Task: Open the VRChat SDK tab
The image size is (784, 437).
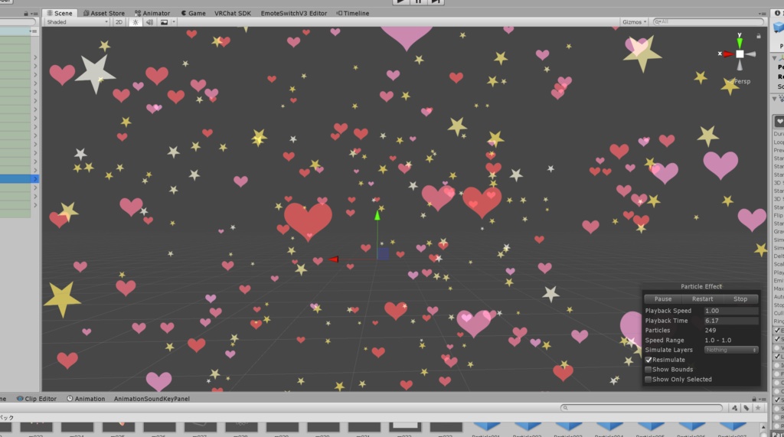Action: click(233, 13)
